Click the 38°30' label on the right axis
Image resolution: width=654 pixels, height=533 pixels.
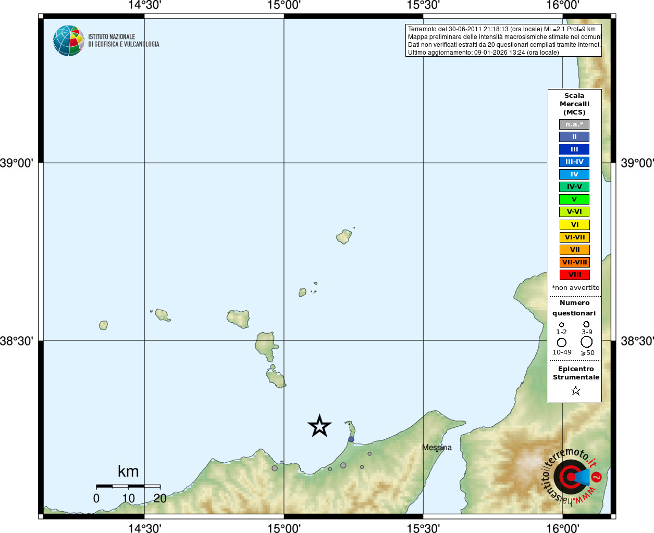pos(637,341)
